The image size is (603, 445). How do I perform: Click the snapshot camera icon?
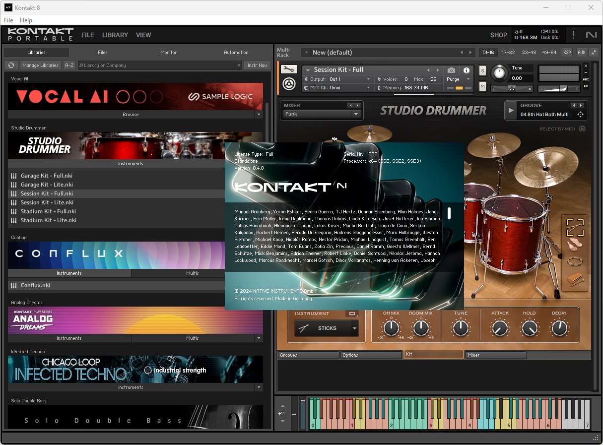tap(451, 70)
